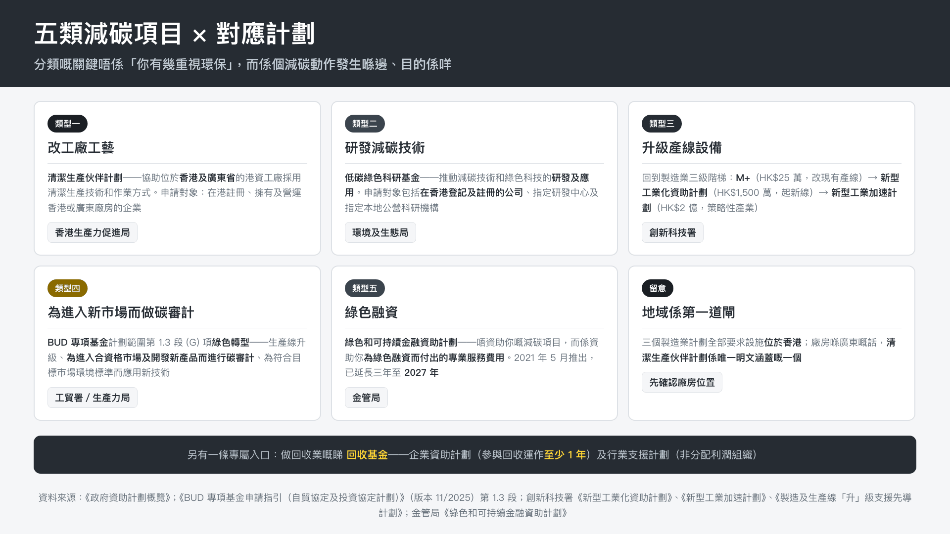Click the text 行業支援計劃 in the banner
This screenshot has width=950, height=534.
638,455
